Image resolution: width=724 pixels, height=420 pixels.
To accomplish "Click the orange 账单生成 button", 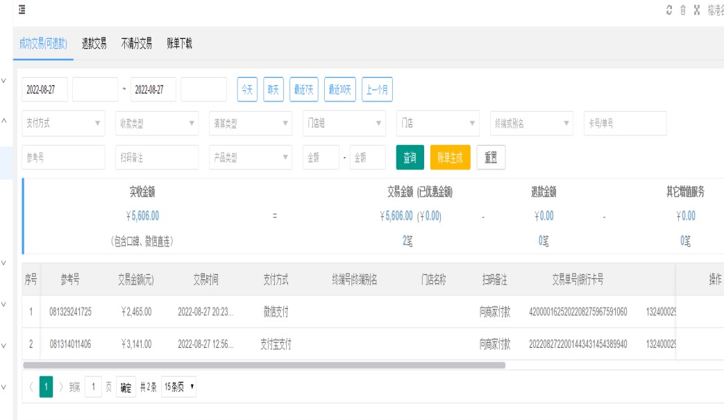I will point(450,158).
